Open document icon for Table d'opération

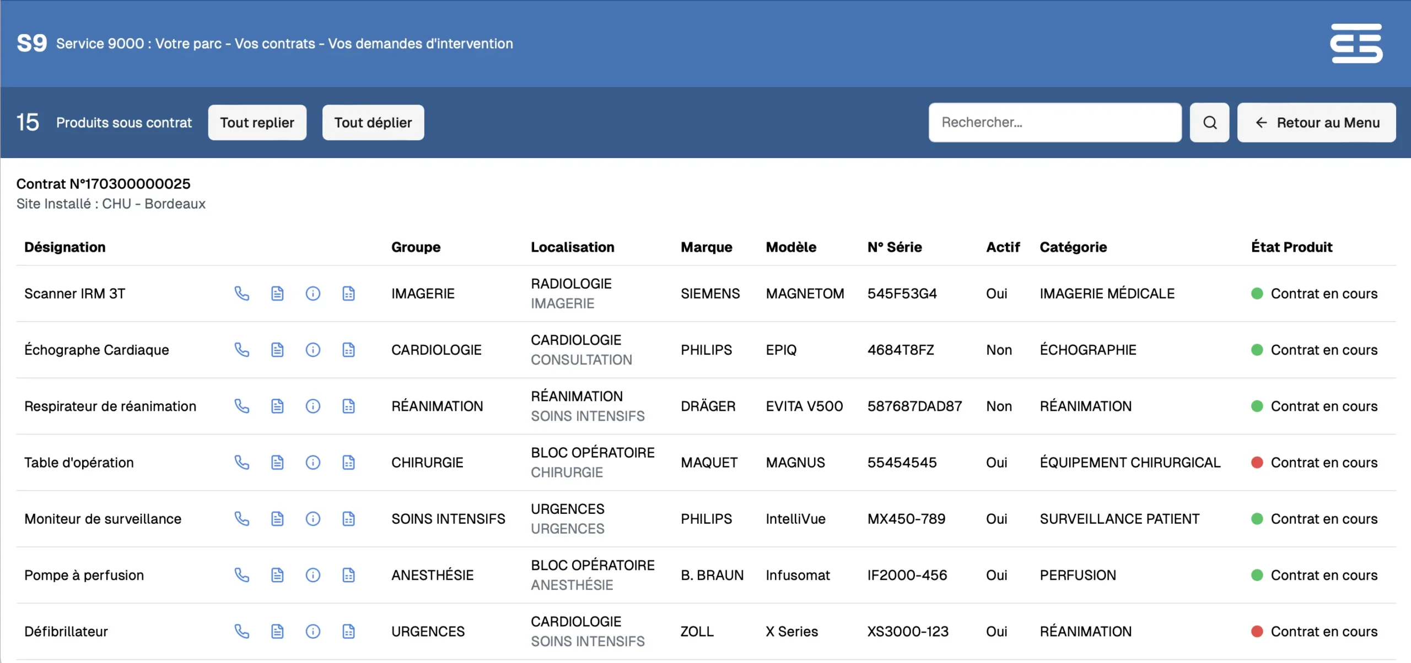click(277, 462)
